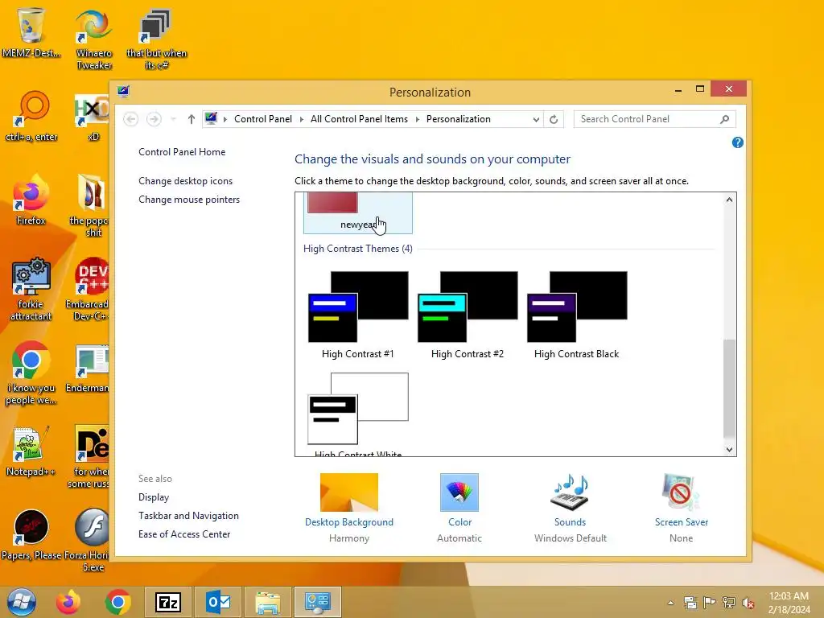Open Control Panel Home link
824x618 pixels.
pos(182,152)
